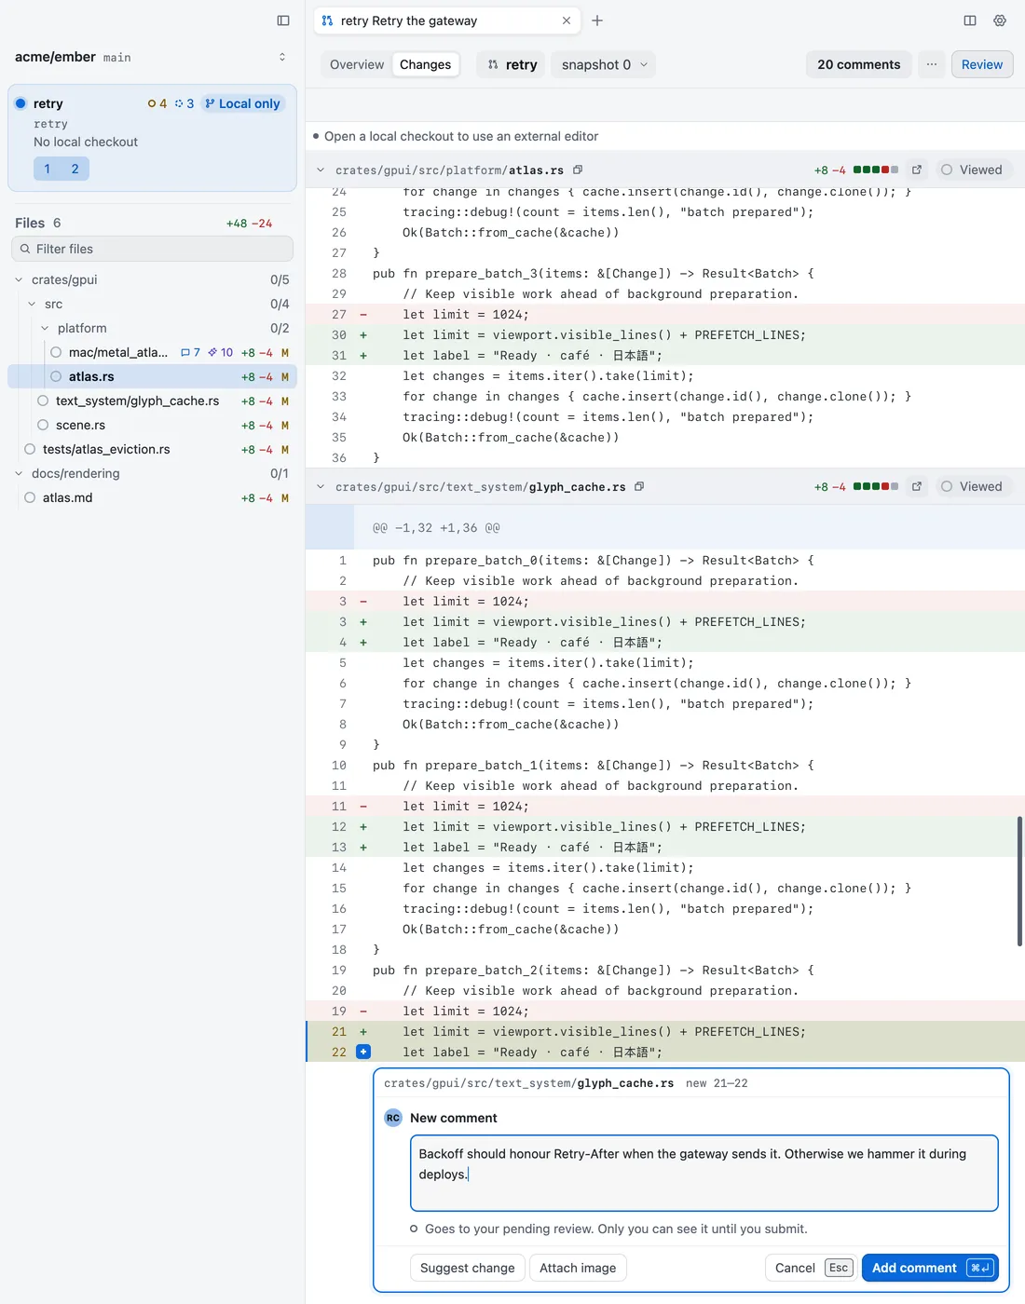The height and width of the screenshot is (1304, 1025).
Task: Toggle viewed circle for text_system/glyph_cache.rs
Action: [x=43, y=401]
